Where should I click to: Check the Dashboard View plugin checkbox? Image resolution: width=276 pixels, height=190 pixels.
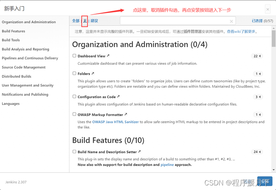(x=74, y=56)
